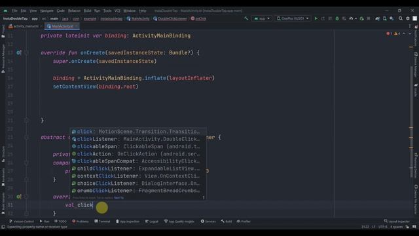The width and height of the screenshot is (419, 236).
Task: Collapse onCreate function fold arrow
Action: point(26,52)
